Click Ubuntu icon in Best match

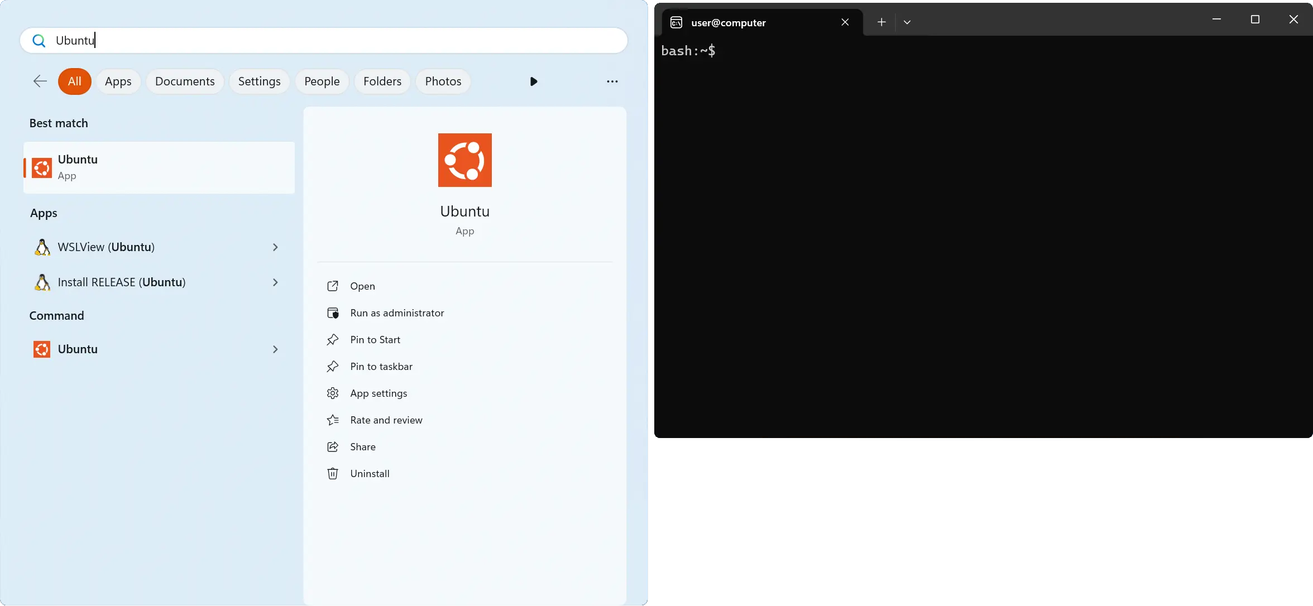click(42, 168)
